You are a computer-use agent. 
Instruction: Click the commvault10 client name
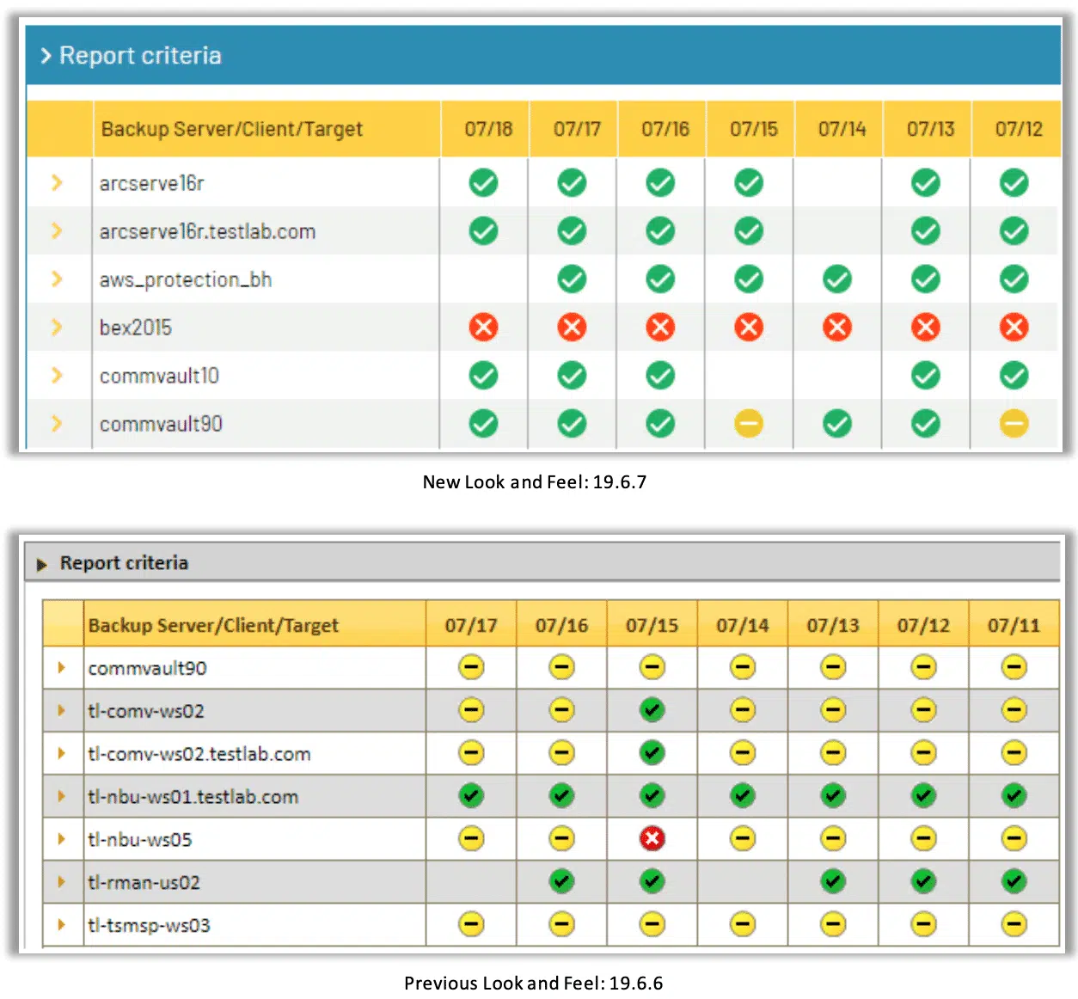pos(159,376)
